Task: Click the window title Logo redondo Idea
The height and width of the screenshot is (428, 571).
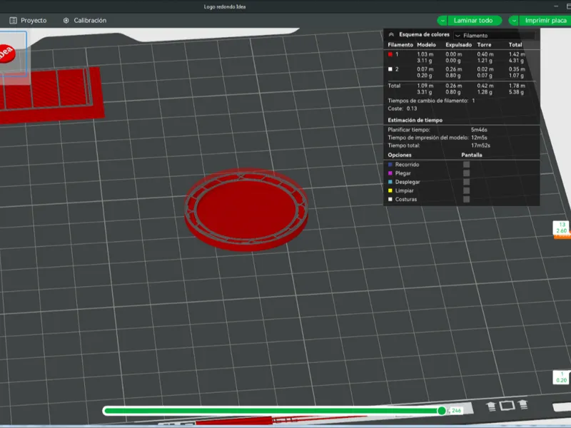Action: click(225, 6)
